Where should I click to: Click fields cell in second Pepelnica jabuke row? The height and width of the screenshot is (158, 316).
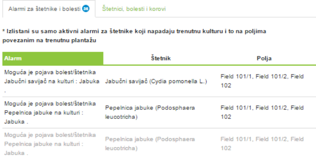[262, 112]
